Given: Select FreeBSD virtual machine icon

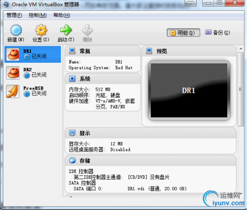Looking at the screenshot, I should 13,91.
